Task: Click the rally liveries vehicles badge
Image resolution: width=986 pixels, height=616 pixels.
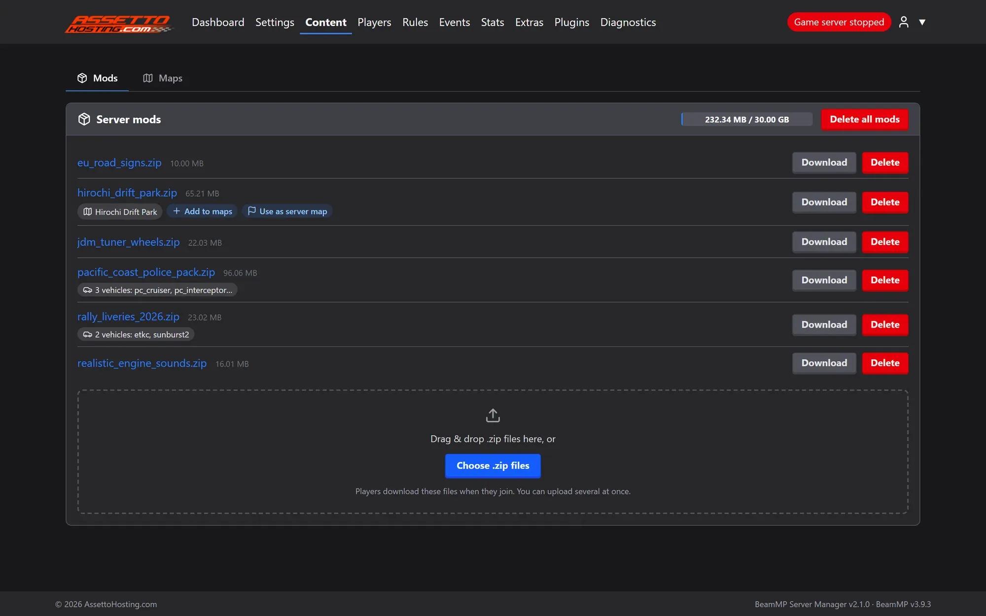Action: click(x=136, y=334)
